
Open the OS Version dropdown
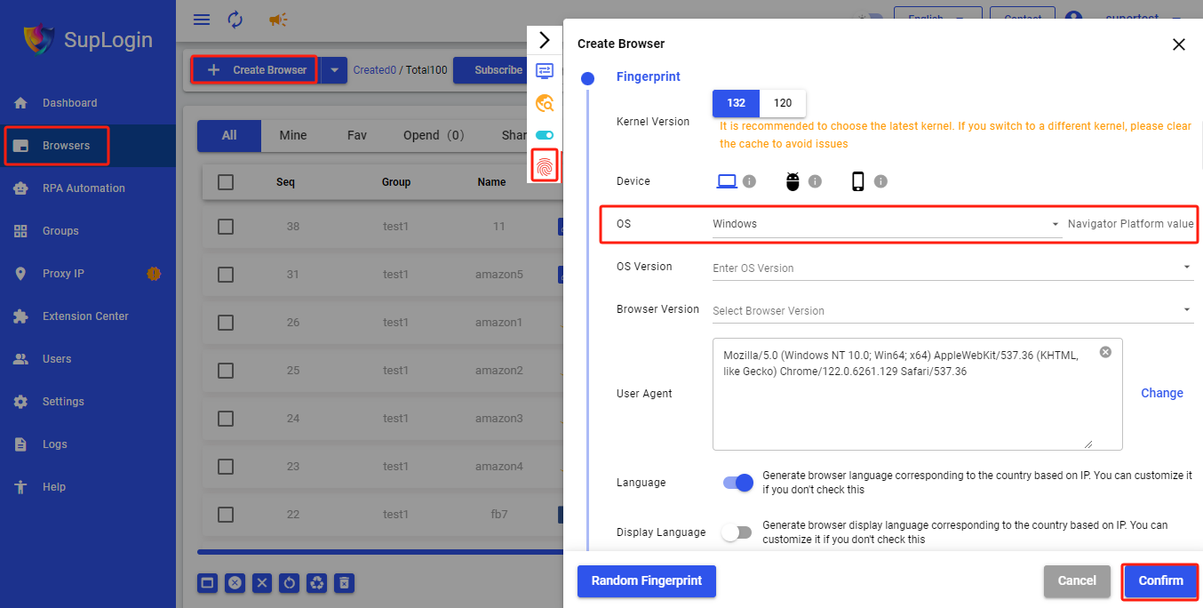pyautogui.click(x=952, y=268)
